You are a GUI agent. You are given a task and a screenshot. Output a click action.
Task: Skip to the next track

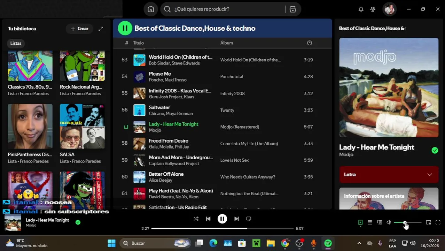236,219
